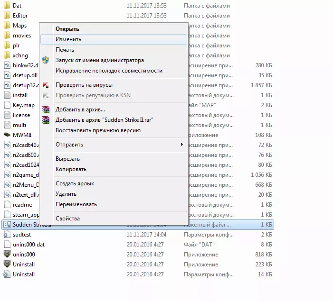Run as administrator via Запуск от имени администратора

click(100, 60)
